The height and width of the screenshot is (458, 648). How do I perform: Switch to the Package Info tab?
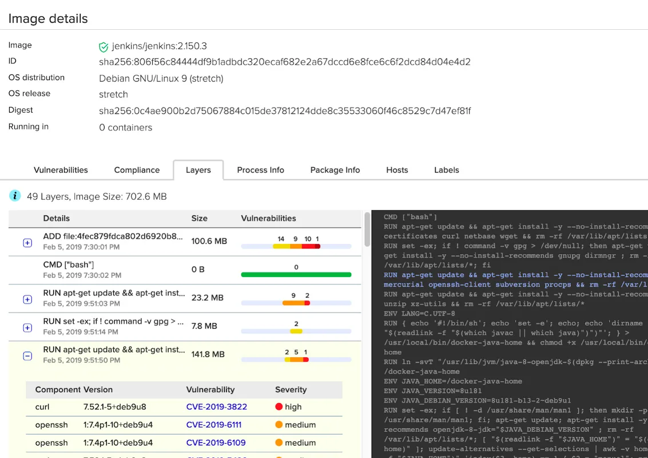335,170
